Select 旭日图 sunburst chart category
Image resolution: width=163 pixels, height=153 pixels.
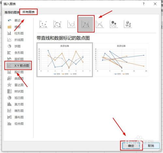(15, 98)
